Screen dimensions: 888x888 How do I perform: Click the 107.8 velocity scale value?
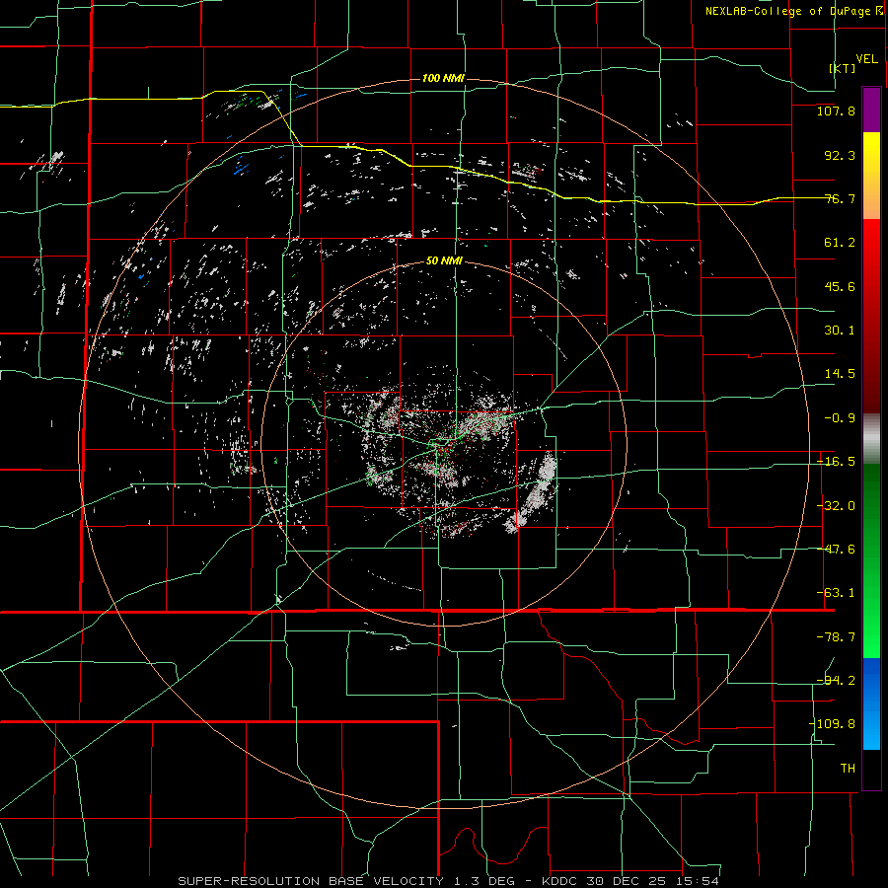coord(836,111)
